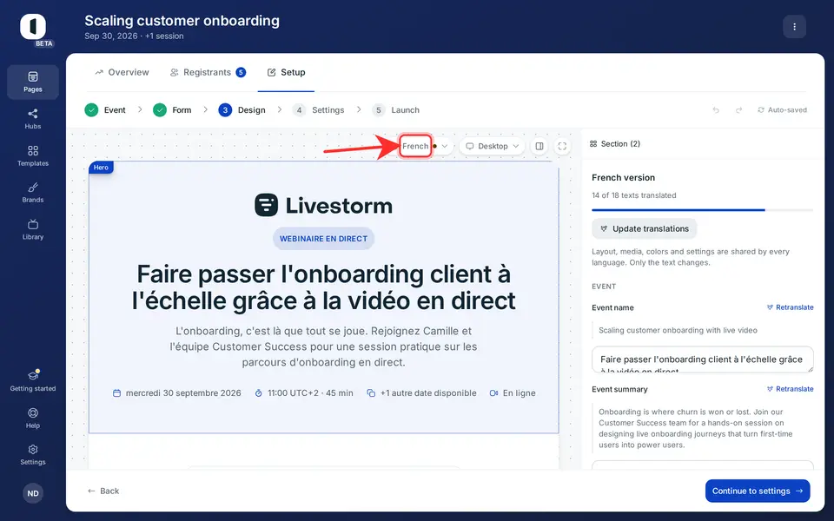Click the 'French version' heading
The width and height of the screenshot is (834, 521).
pos(624,177)
